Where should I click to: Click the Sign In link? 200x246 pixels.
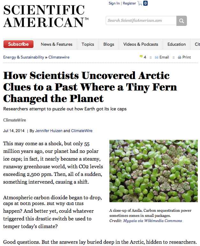click(x=114, y=3)
